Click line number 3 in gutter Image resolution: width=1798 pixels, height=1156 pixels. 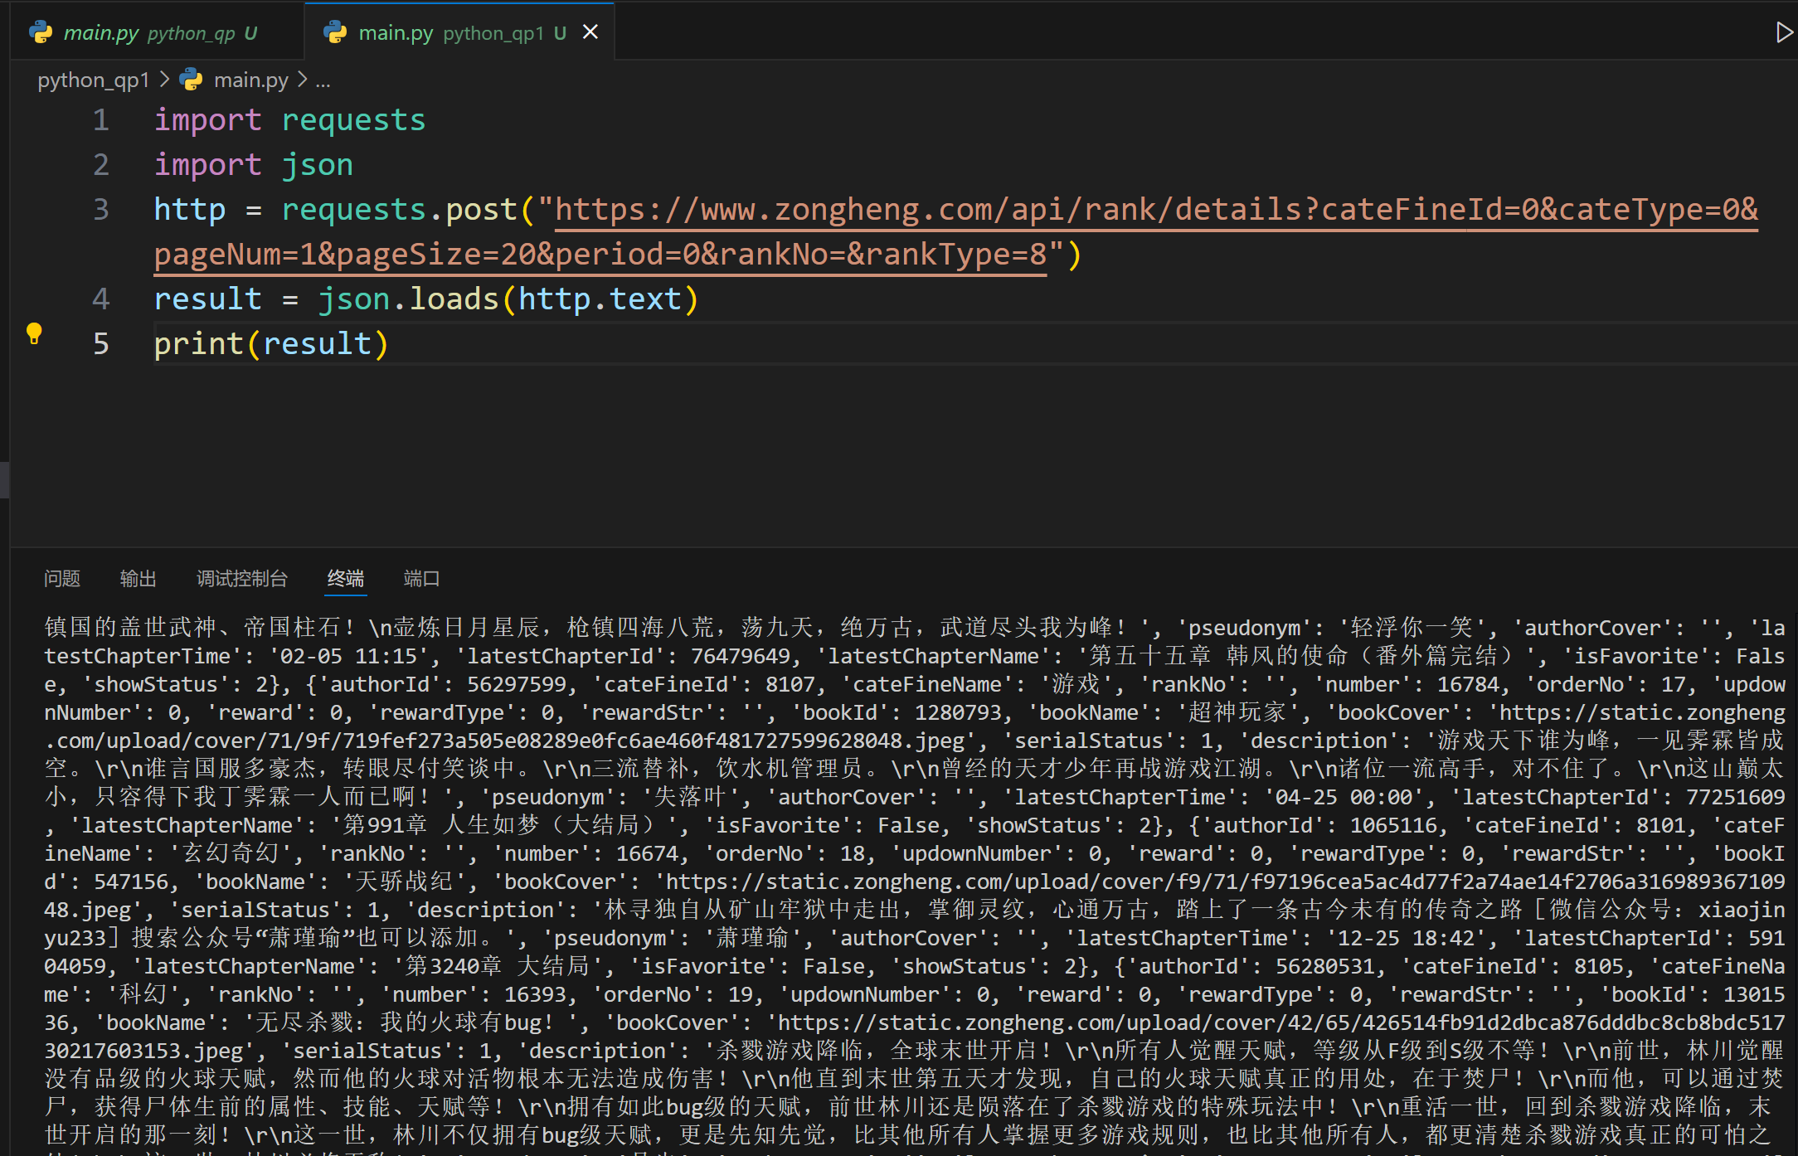[x=100, y=209]
